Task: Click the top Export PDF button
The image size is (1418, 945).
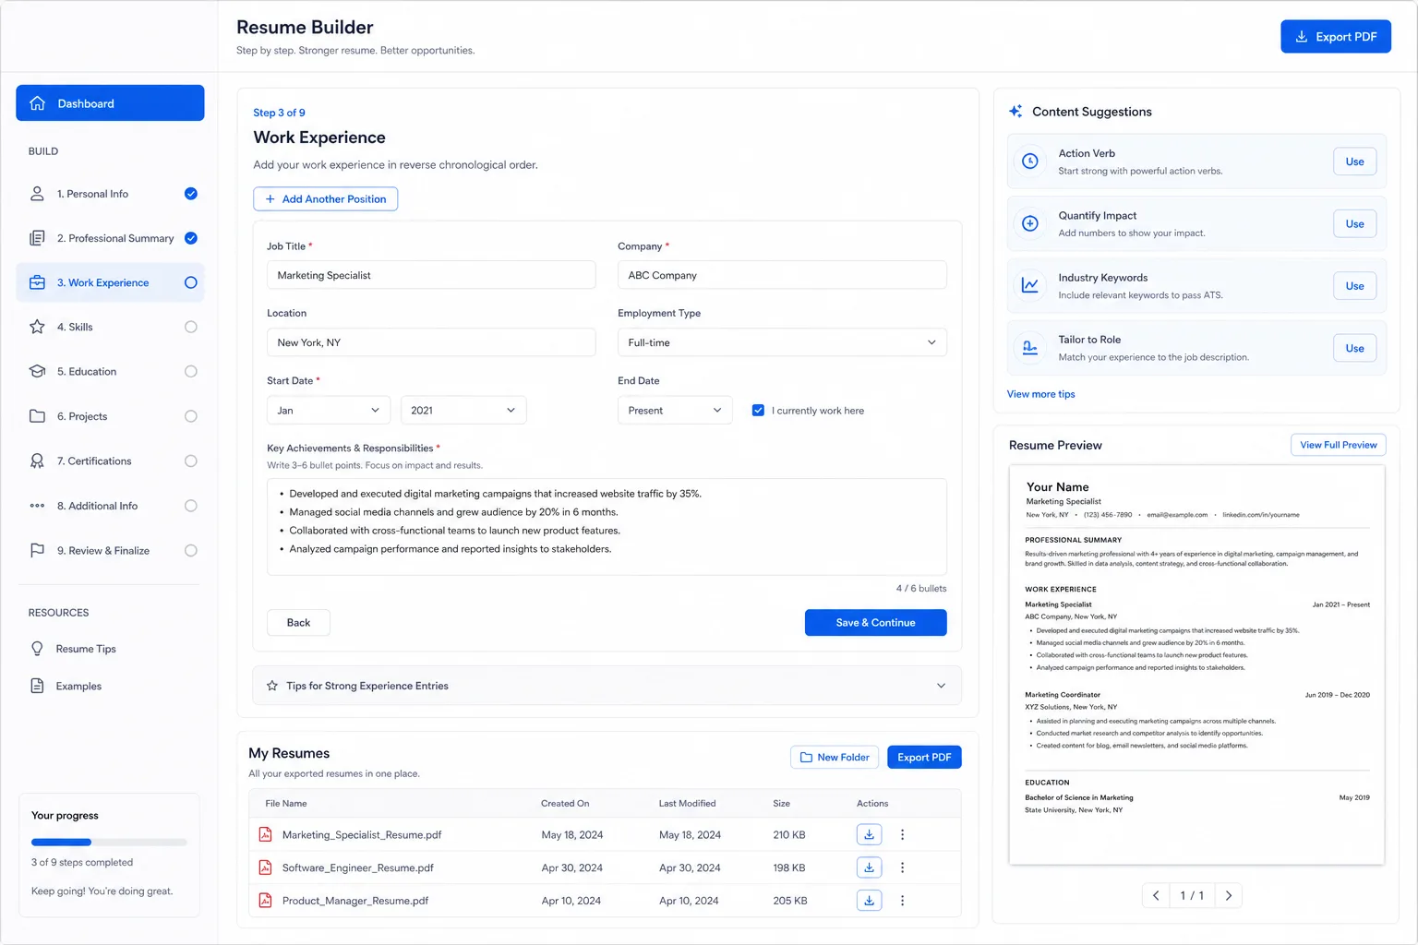Action: click(1335, 37)
